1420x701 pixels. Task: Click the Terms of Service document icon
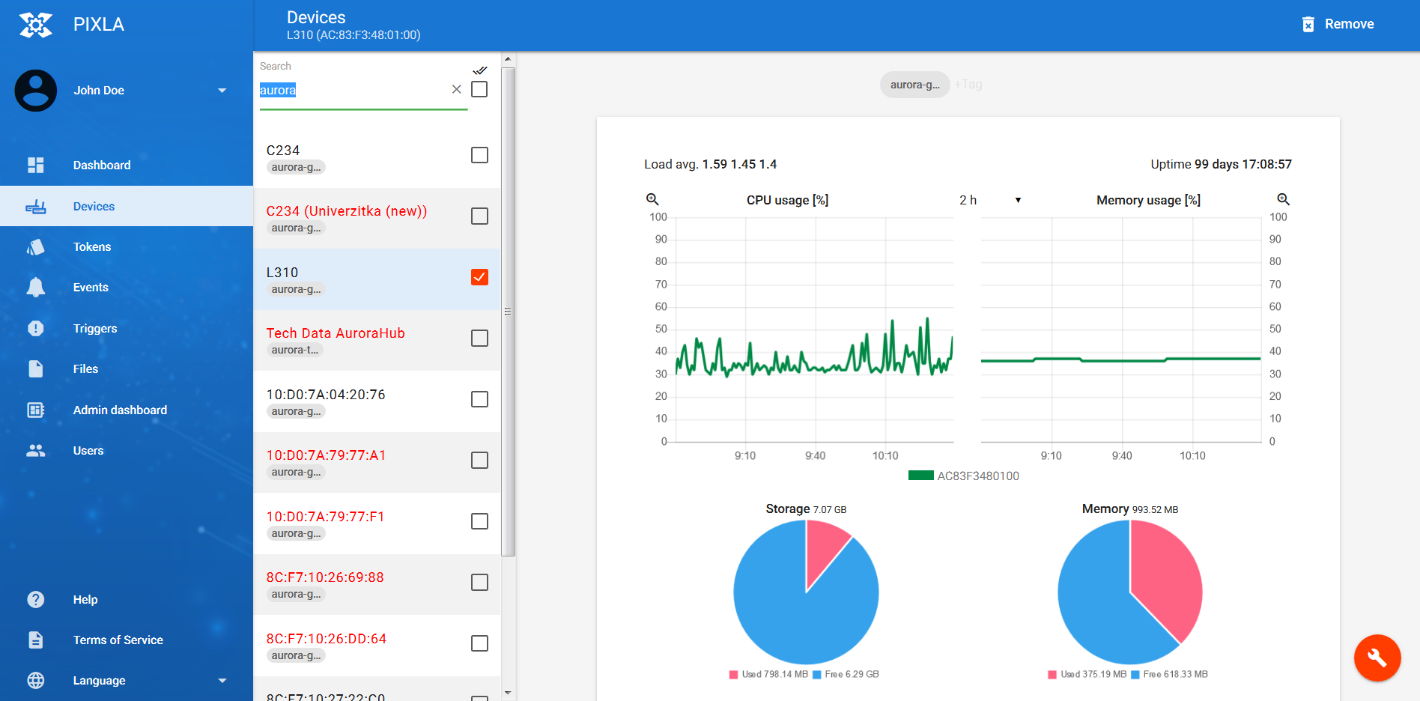[x=36, y=640]
